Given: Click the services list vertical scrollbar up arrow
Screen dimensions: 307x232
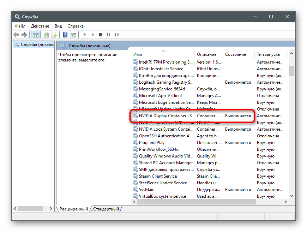Looking at the screenshot, I should click(291, 53).
